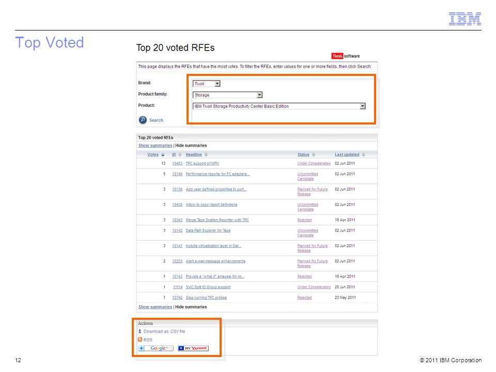Image resolution: width=496 pixels, height=372 pixels.
Task: Add feed using the My Yahoo! button
Action: [x=193, y=348]
